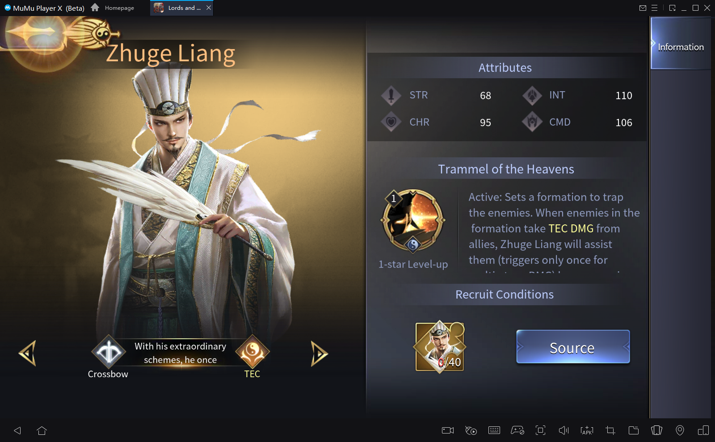
Task: Open the Trammel of the Heavens skill icon
Action: [x=413, y=221]
